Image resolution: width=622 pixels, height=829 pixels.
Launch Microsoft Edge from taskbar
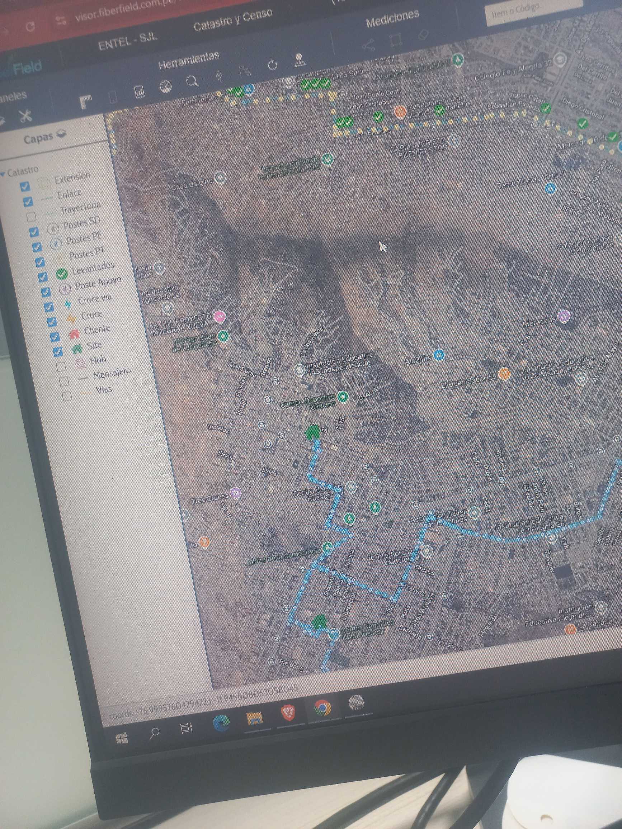tap(221, 723)
